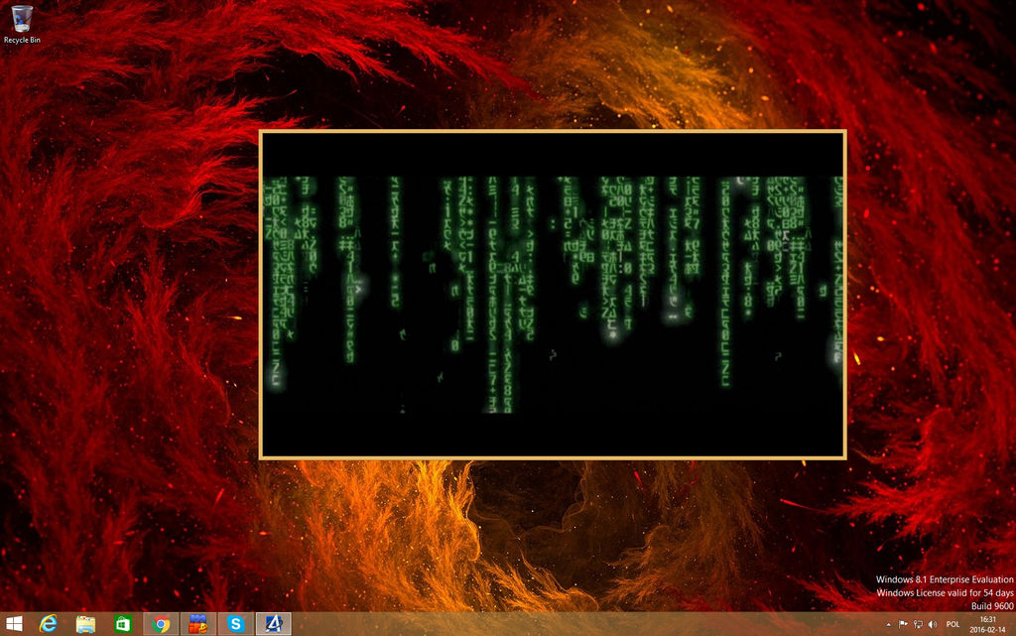Open the volume speaker icon
The width and height of the screenshot is (1016, 636).
point(933,624)
